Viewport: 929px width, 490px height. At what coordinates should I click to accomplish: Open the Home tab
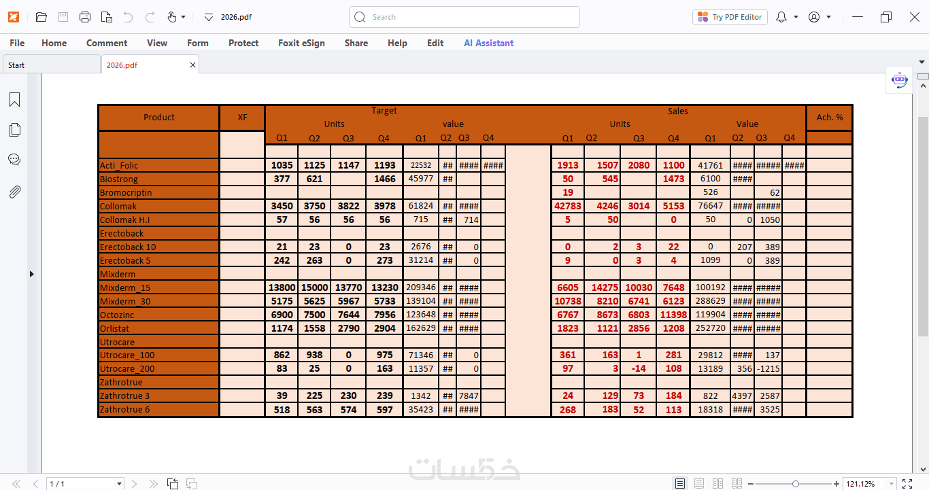click(54, 43)
